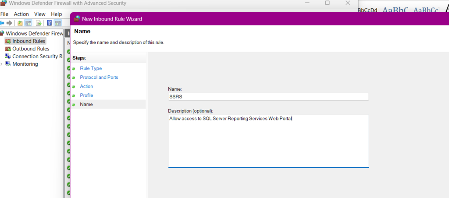The width and height of the screenshot is (449, 198).
Task: Toggle Show/Hide Action Pane toolbar icon
Action: coord(58,23)
